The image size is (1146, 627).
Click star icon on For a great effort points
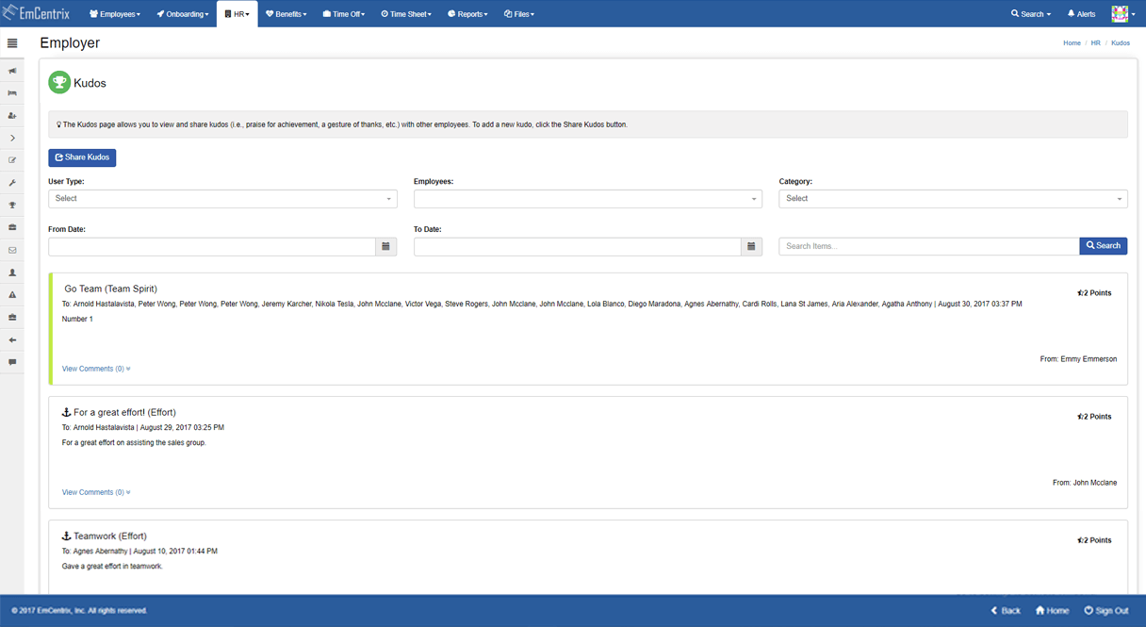click(1080, 417)
